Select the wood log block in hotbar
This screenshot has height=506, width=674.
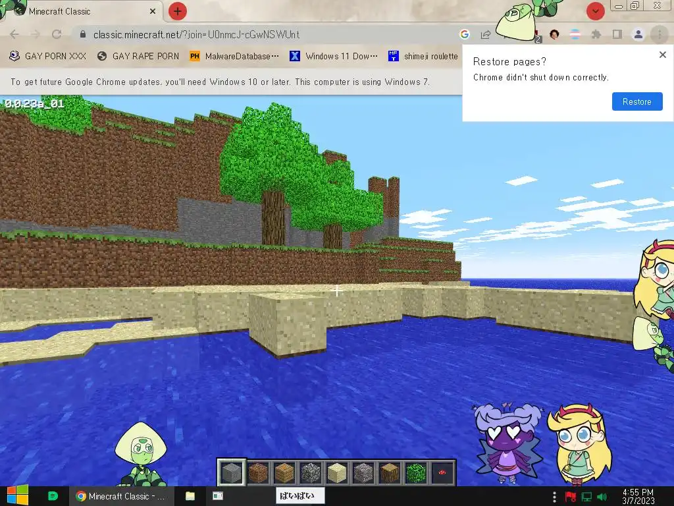[x=390, y=472]
